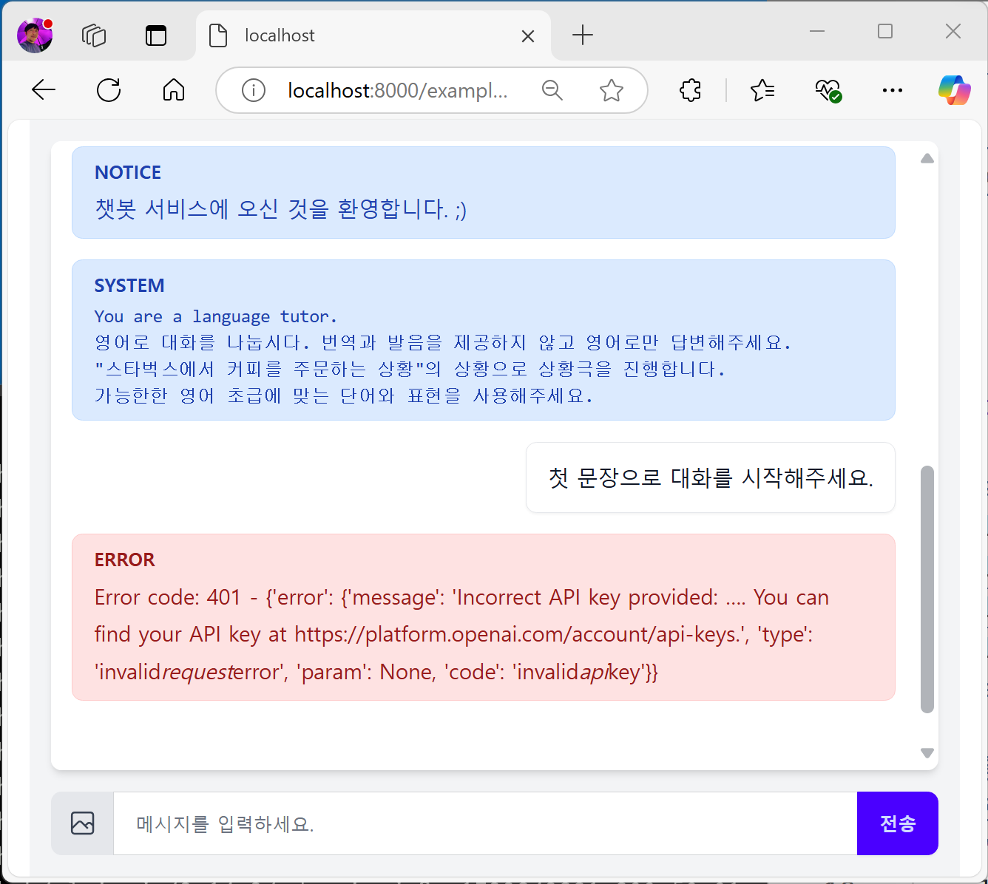Click the Home icon
988x884 pixels.
click(174, 90)
